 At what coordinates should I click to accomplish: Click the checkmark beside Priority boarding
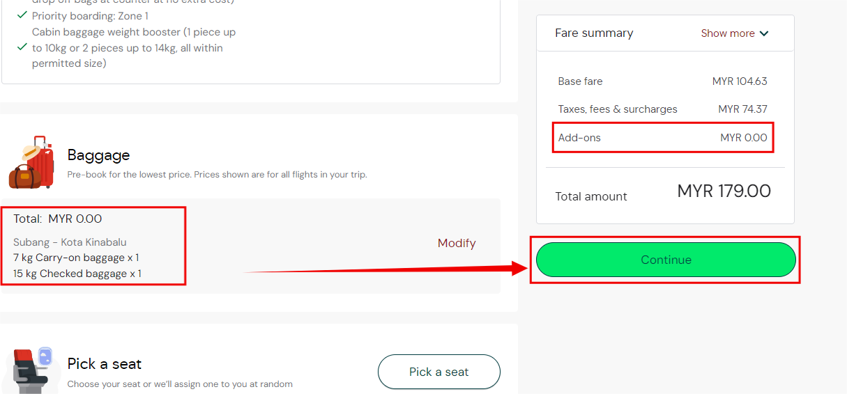[22, 15]
